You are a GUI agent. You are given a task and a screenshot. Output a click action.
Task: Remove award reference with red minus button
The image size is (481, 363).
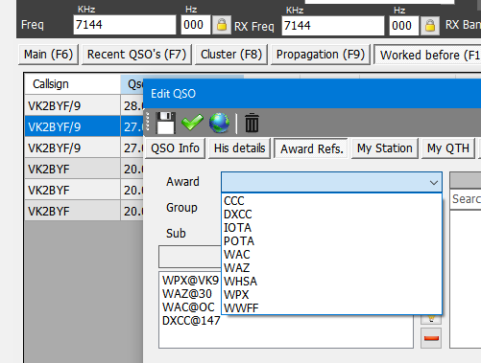tap(431, 338)
